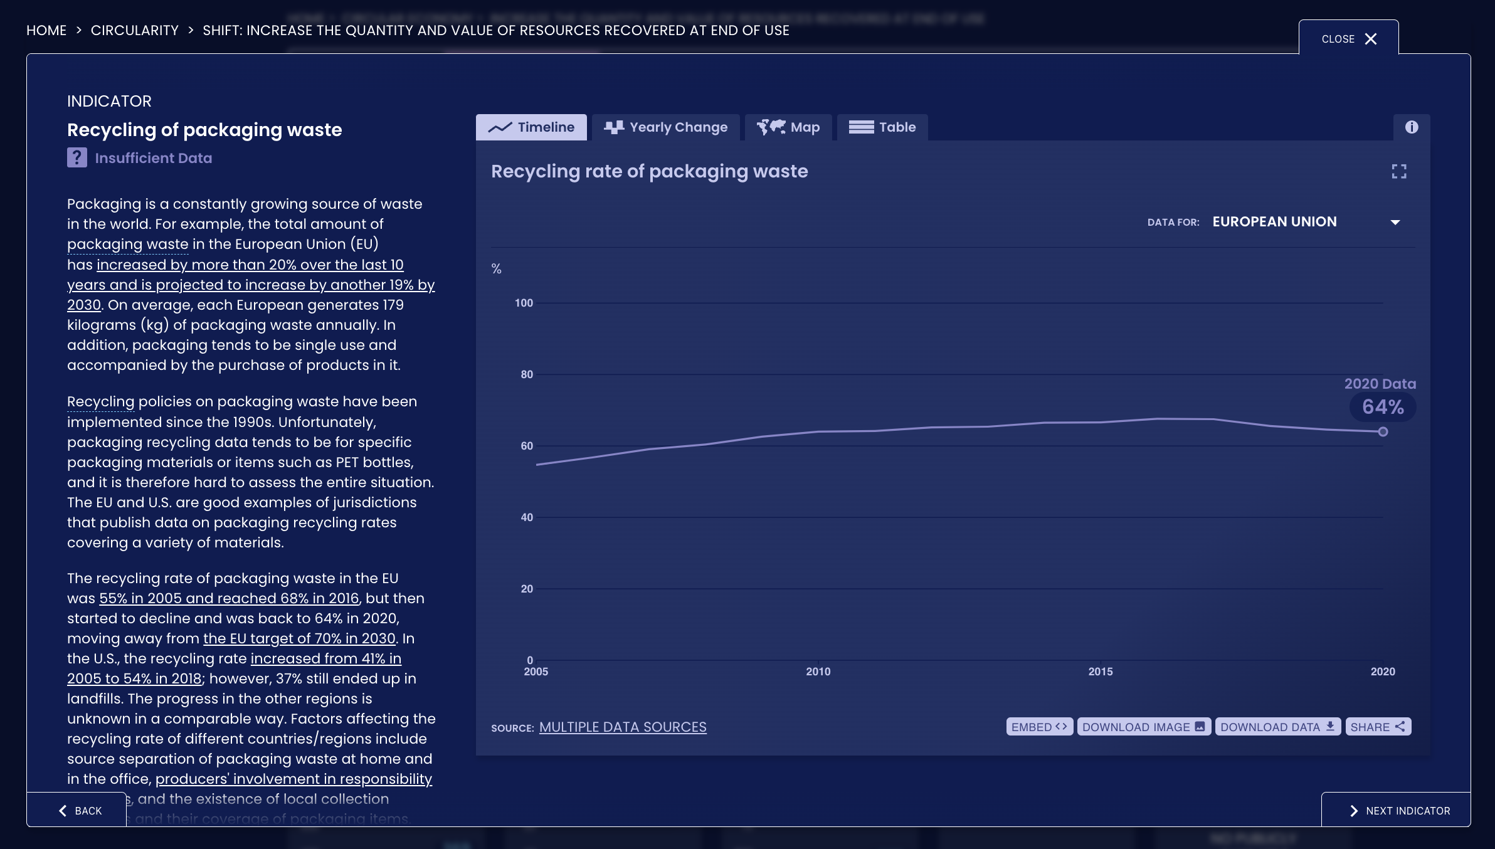Expand chart to fullscreen
Viewport: 1495px width, 849px height.
tap(1399, 171)
